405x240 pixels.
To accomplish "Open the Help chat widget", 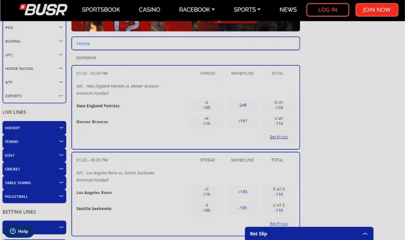I will (19, 231).
